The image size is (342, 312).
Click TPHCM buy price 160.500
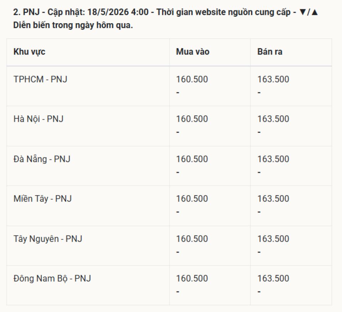click(192, 79)
